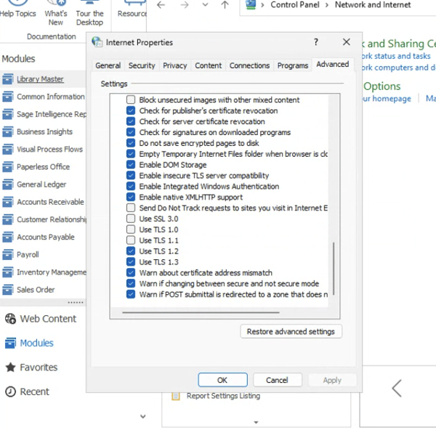Select the Business Insights module icon
436x430 pixels.
8,132
